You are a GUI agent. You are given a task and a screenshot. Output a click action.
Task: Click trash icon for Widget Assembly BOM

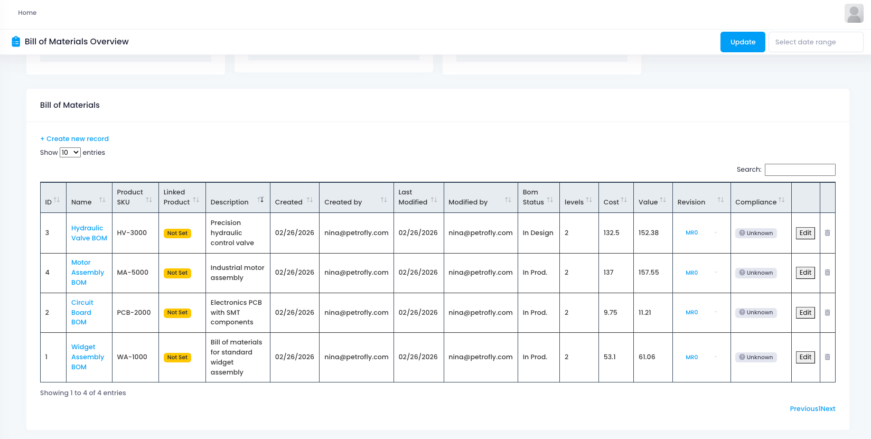click(827, 357)
